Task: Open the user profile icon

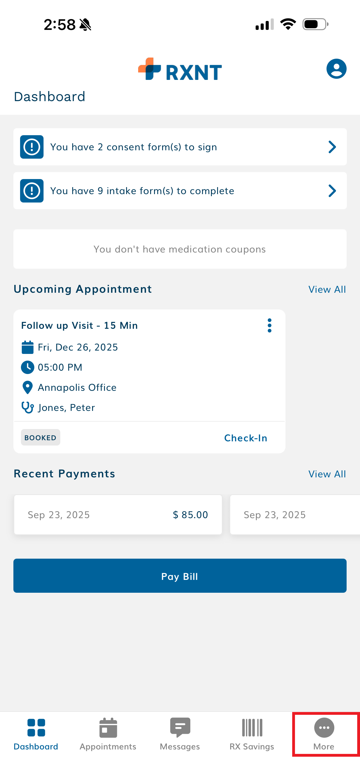Action: pyautogui.click(x=336, y=69)
